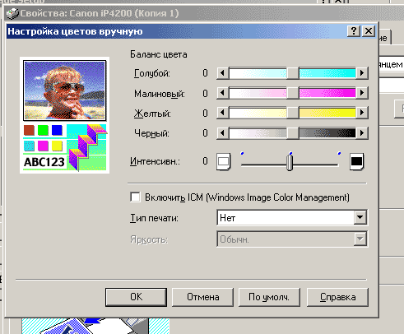
Task: Click the Желтый slider thumb
Action: pos(293,113)
